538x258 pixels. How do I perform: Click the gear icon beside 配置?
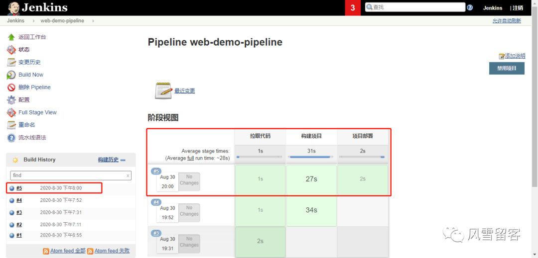pos(11,100)
